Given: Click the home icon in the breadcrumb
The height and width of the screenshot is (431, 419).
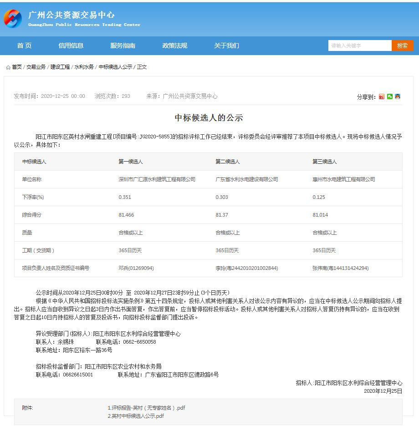Looking at the screenshot, I should 8,67.
